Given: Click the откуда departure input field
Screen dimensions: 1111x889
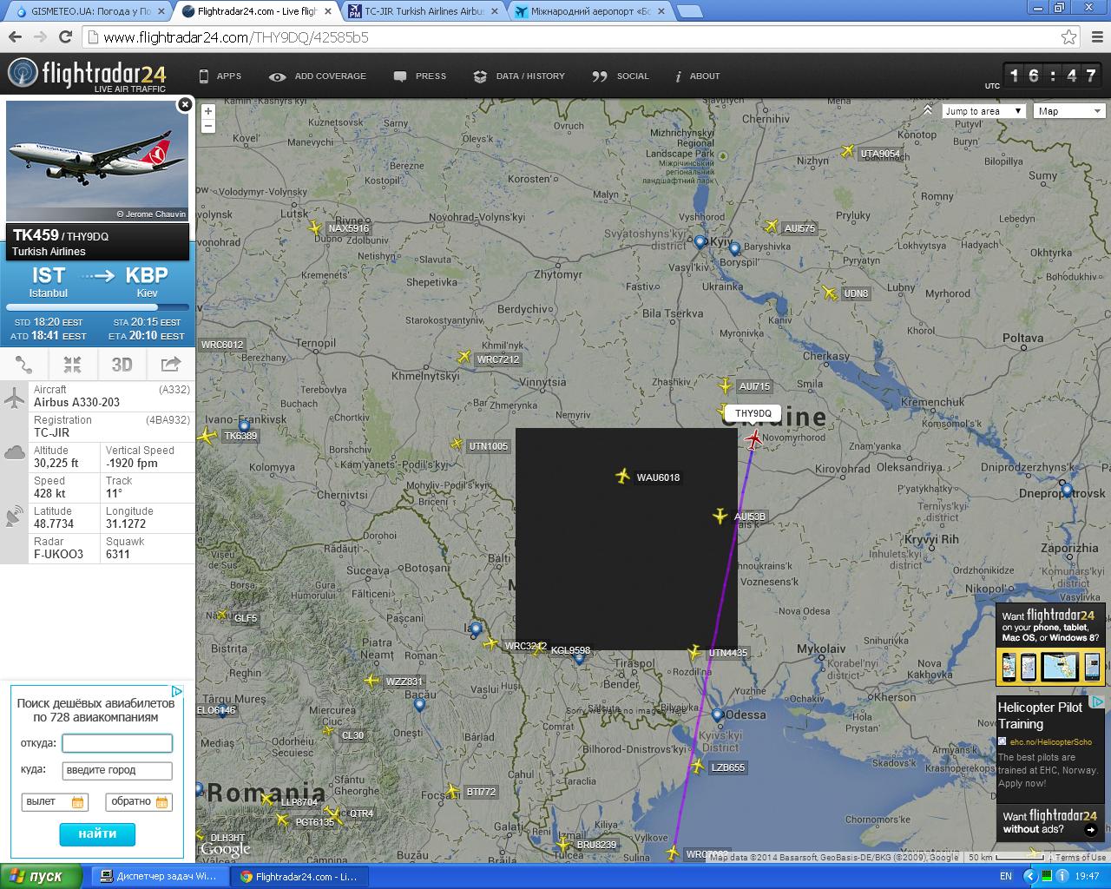Looking at the screenshot, I should [117, 743].
